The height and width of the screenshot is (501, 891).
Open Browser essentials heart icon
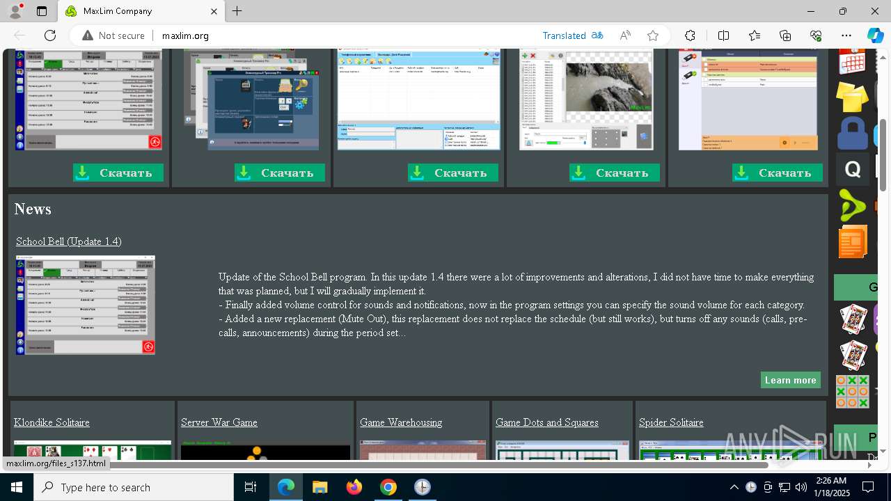point(816,35)
